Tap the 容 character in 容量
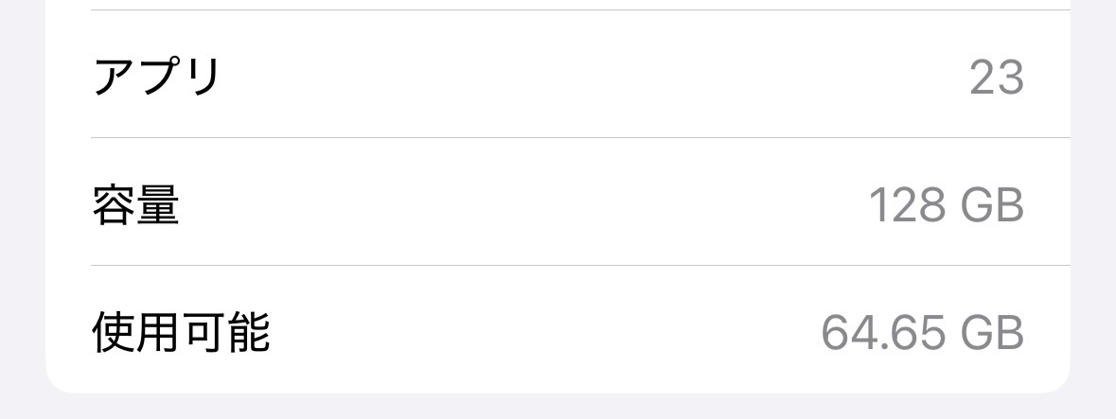 pyautogui.click(x=114, y=205)
